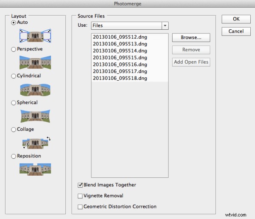Click Add Open Files button
255x219 pixels.
point(191,62)
